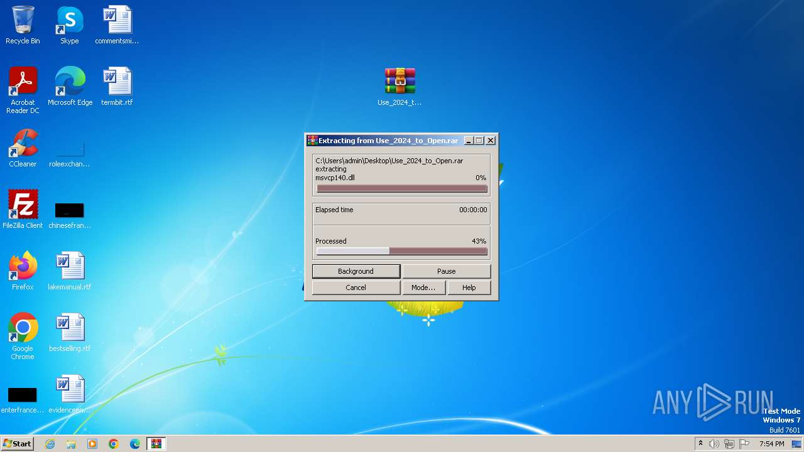Open Chrome from the taskbar
This screenshot has width=804, height=452.
coord(114,444)
